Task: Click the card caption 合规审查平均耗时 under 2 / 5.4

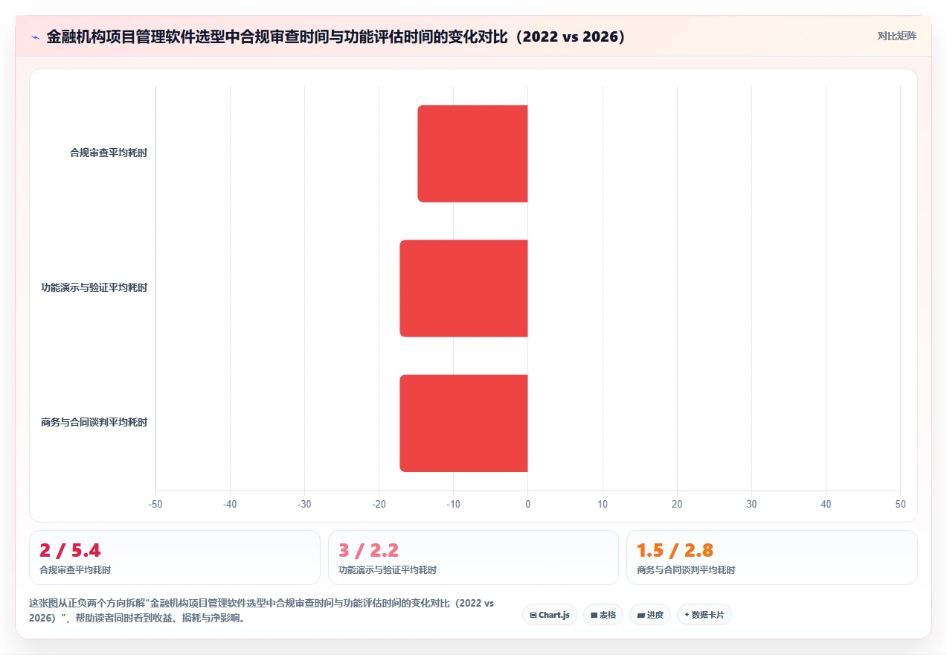Action: pyautogui.click(x=75, y=570)
